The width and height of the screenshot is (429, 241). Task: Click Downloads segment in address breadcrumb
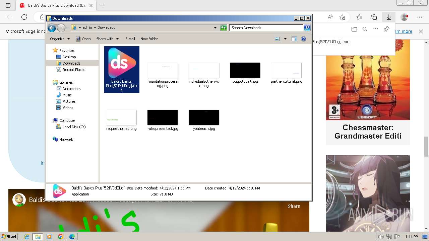(106, 28)
